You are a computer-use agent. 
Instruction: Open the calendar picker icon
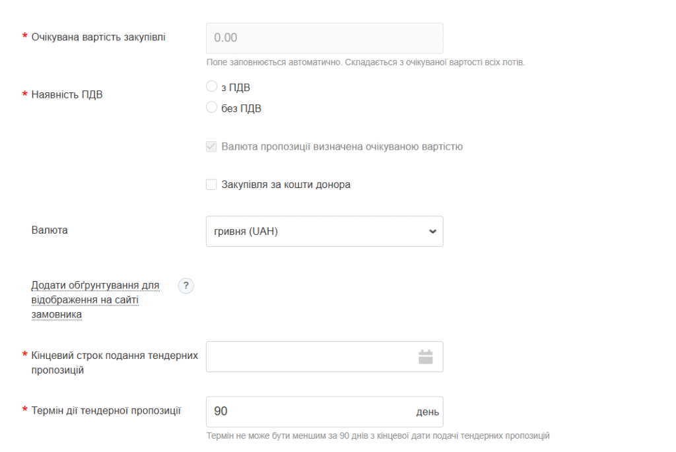(x=426, y=357)
